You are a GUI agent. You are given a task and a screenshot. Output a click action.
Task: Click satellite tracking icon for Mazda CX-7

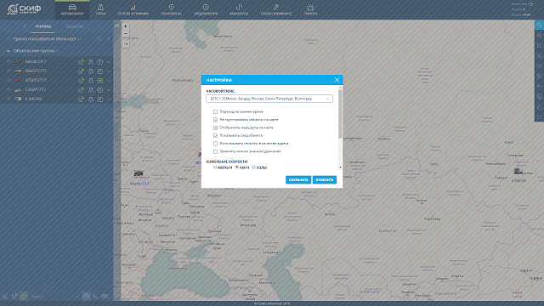click(x=81, y=62)
